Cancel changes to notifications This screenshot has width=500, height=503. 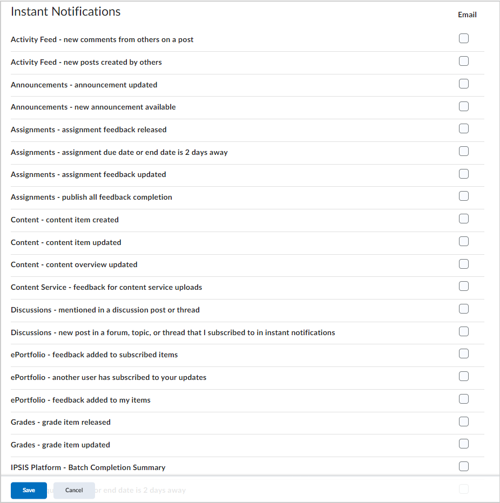(74, 490)
